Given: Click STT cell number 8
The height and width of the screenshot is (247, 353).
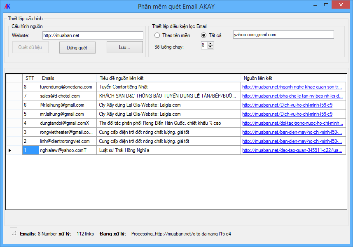Looking at the screenshot, I should (x=30, y=87).
